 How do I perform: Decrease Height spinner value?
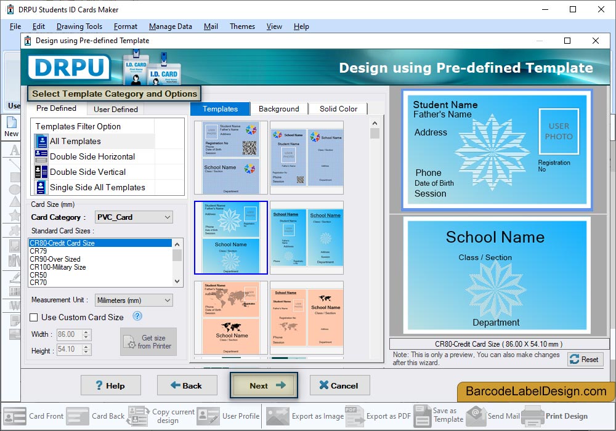coord(86,352)
